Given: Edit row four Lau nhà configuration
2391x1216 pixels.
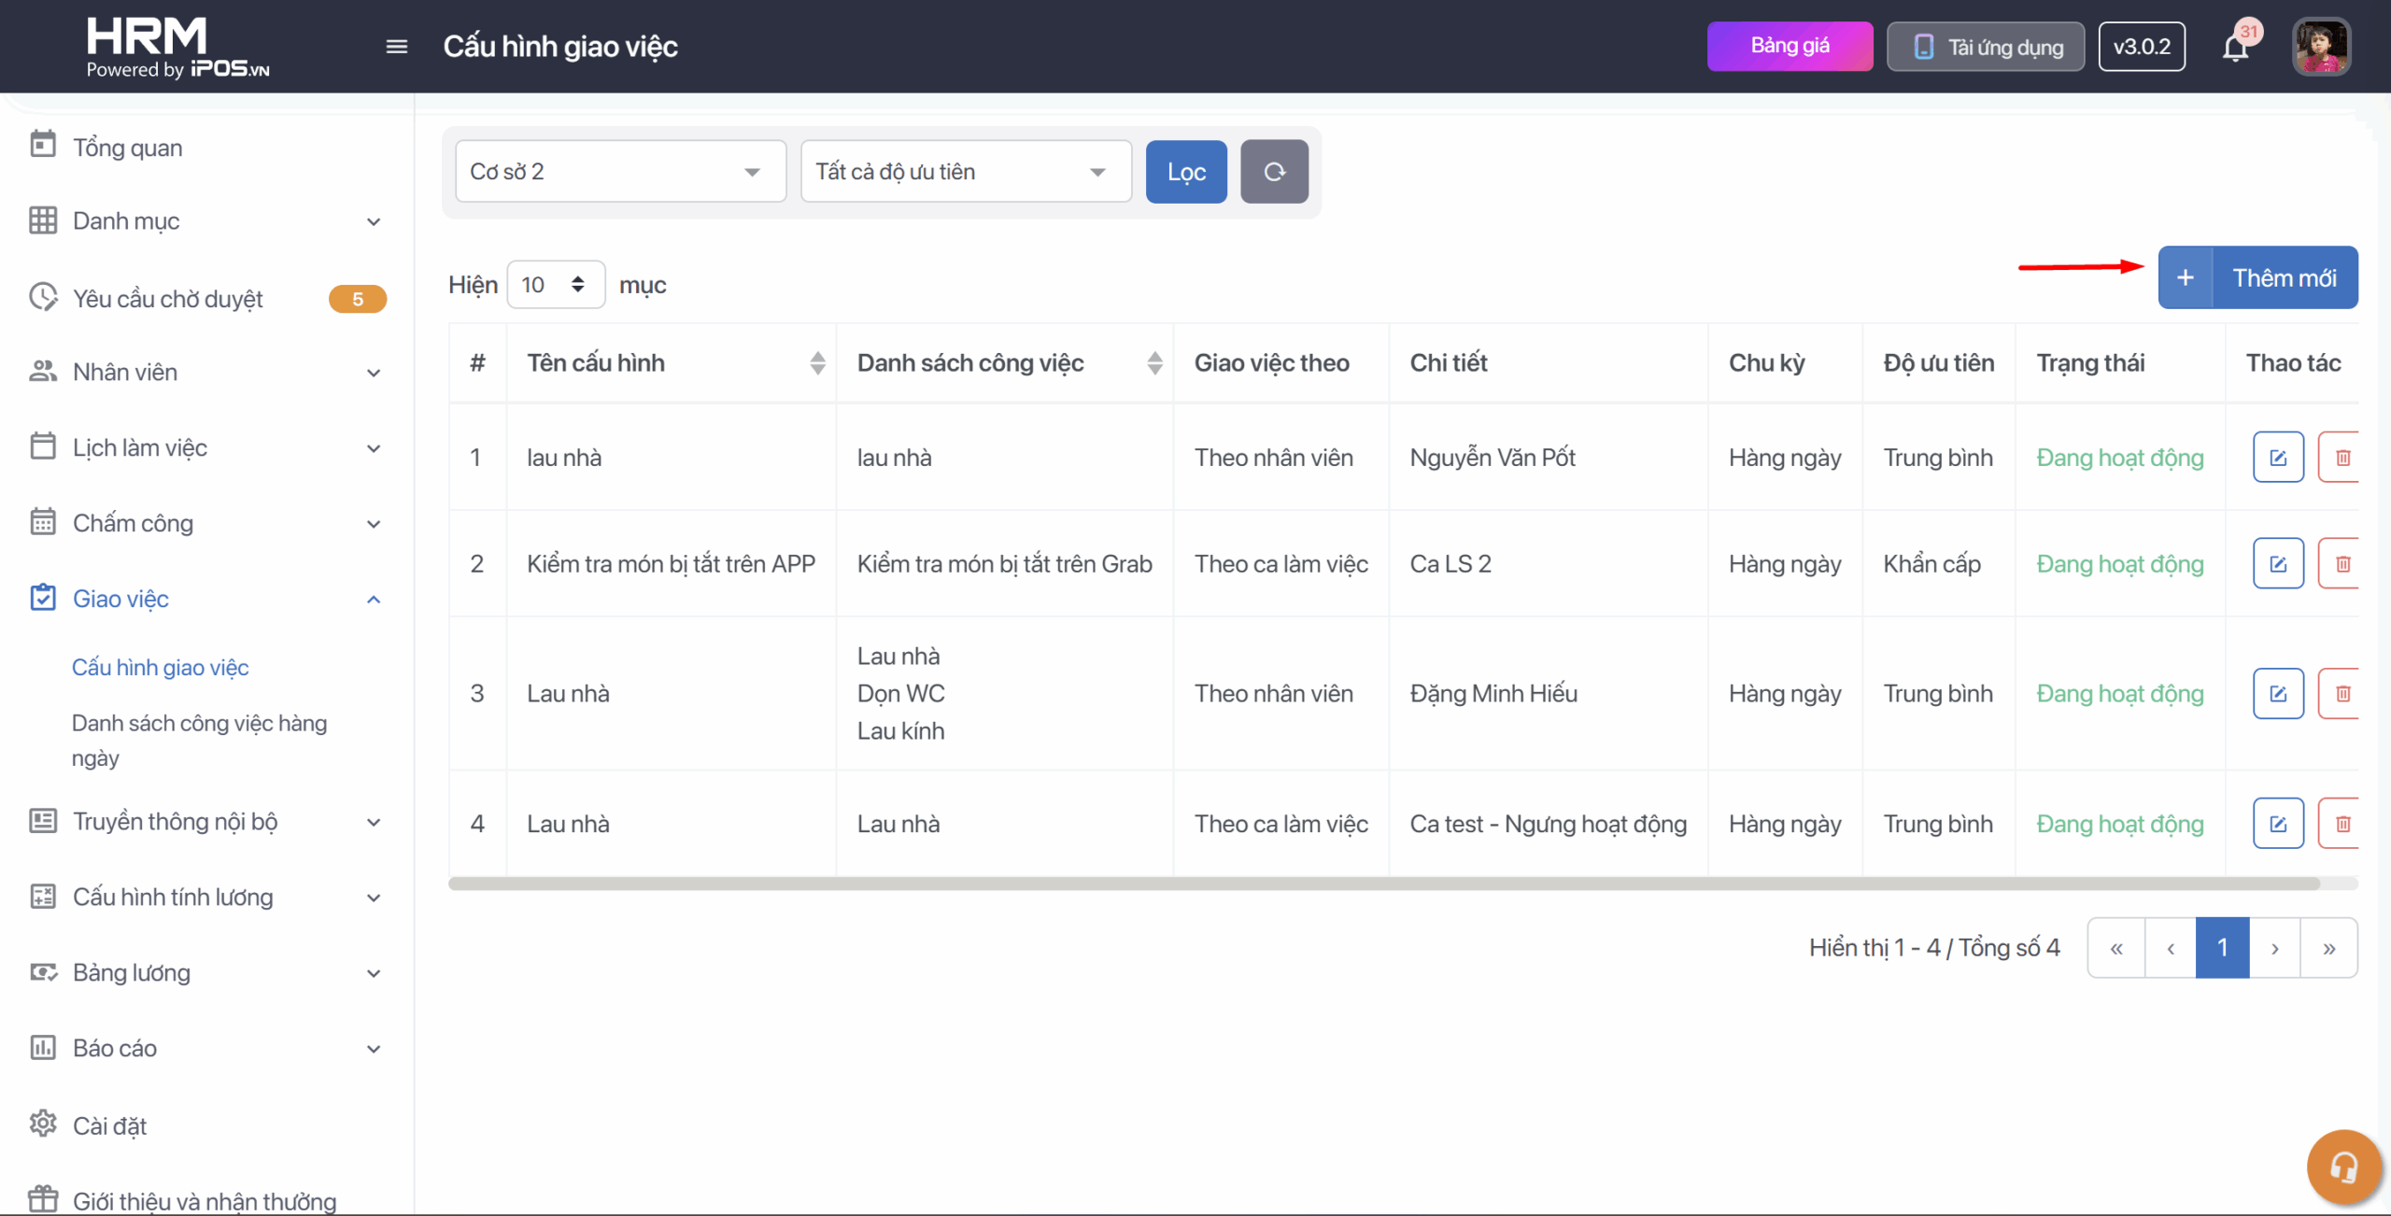Looking at the screenshot, I should pos(2277,824).
